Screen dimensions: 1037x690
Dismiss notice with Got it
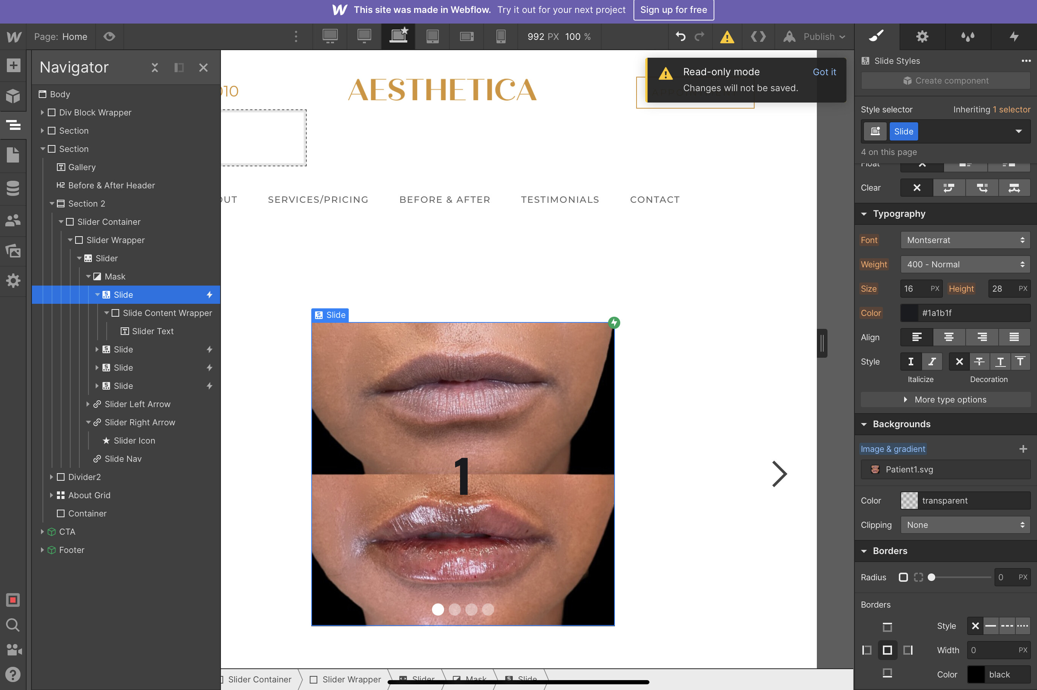824,72
